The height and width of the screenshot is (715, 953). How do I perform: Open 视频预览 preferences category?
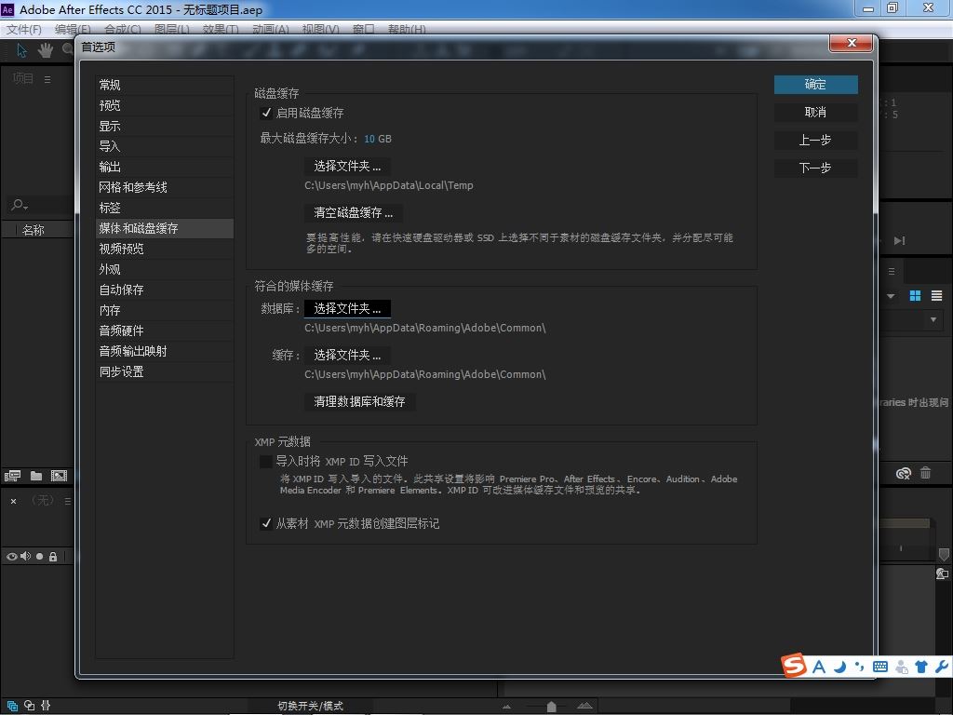pyautogui.click(x=164, y=249)
